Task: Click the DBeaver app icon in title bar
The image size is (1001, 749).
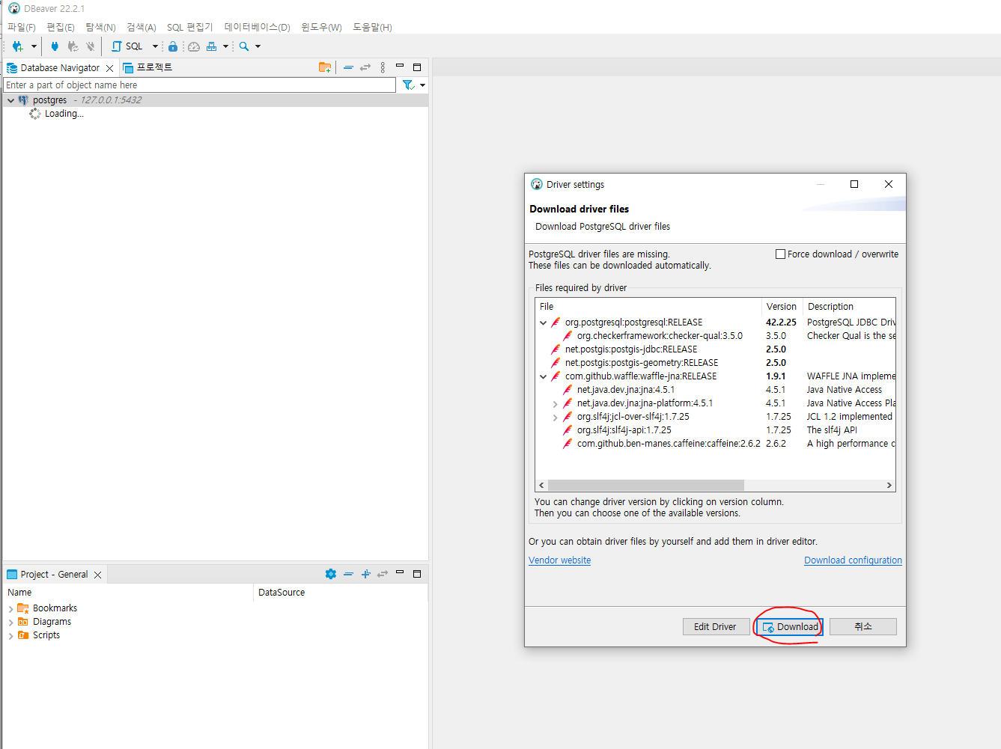Action: 14,8
